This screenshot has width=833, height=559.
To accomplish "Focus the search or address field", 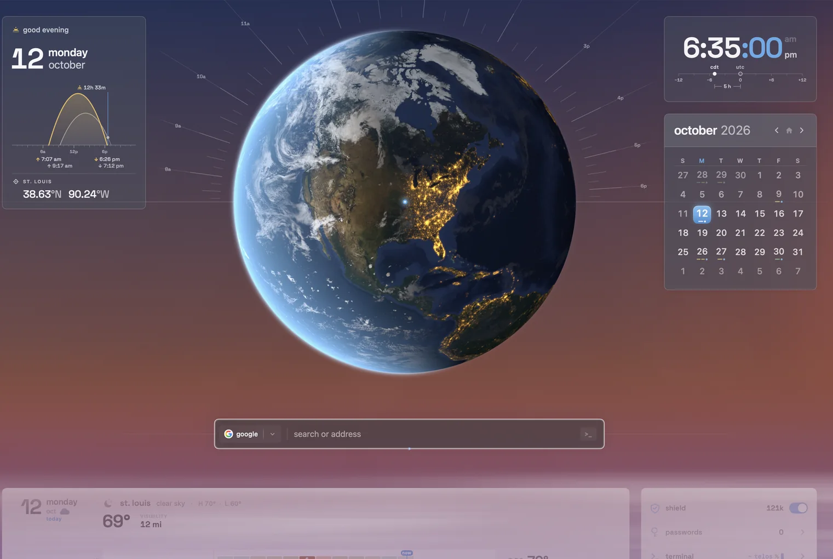I will [433, 434].
